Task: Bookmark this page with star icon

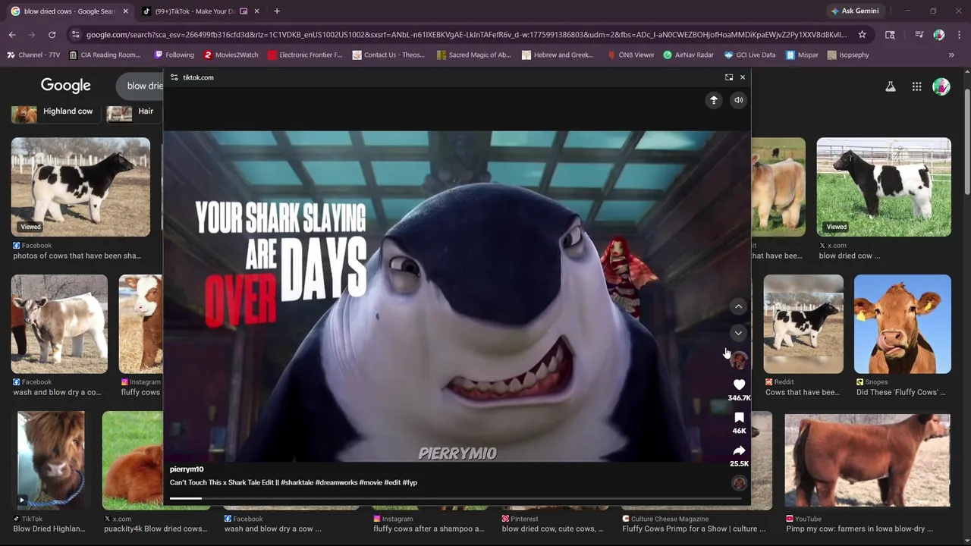Action: pos(862,34)
